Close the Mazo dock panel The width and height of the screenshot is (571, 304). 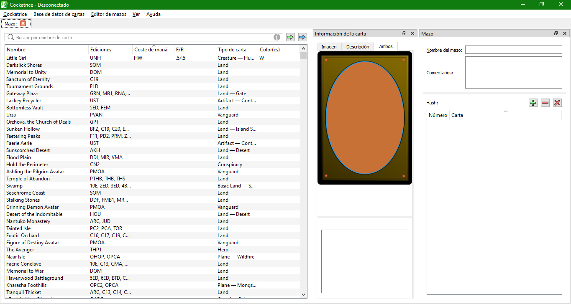pos(564,33)
